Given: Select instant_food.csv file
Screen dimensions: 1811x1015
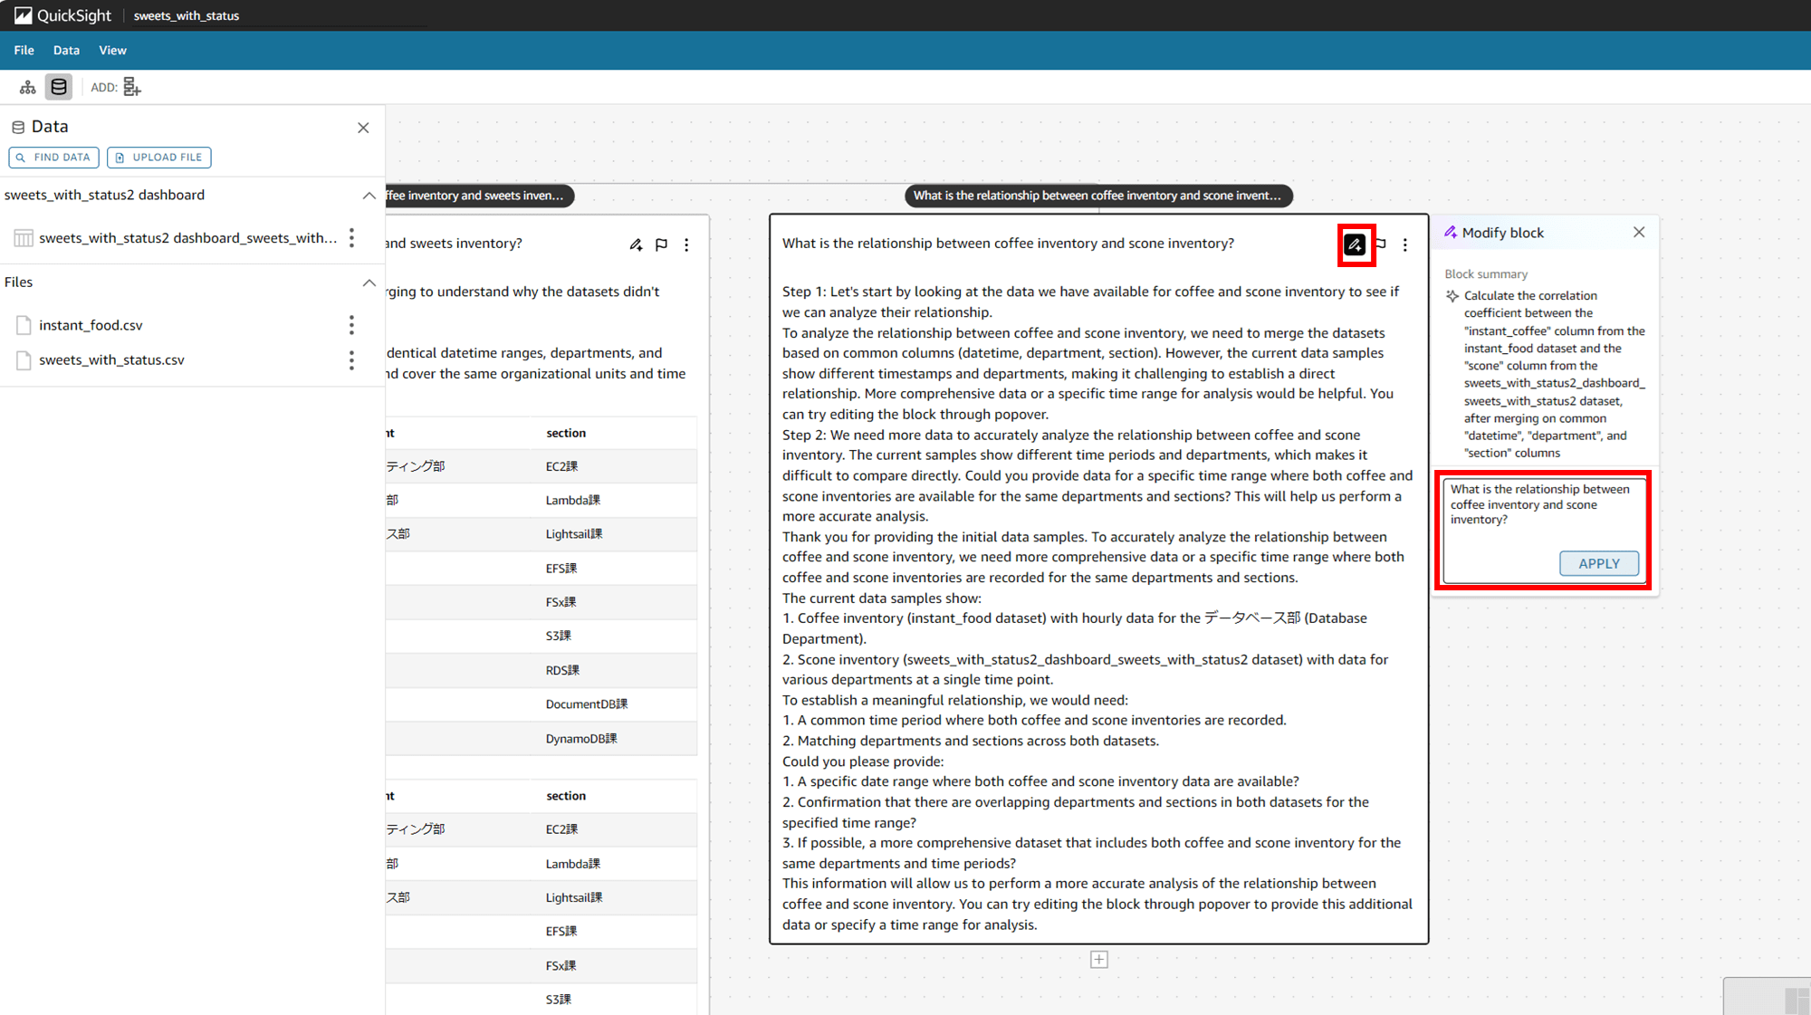Looking at the screenshot, I should point(91,325).
